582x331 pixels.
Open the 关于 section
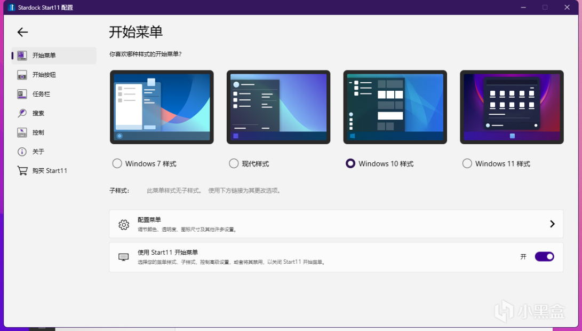coord(38,152)
